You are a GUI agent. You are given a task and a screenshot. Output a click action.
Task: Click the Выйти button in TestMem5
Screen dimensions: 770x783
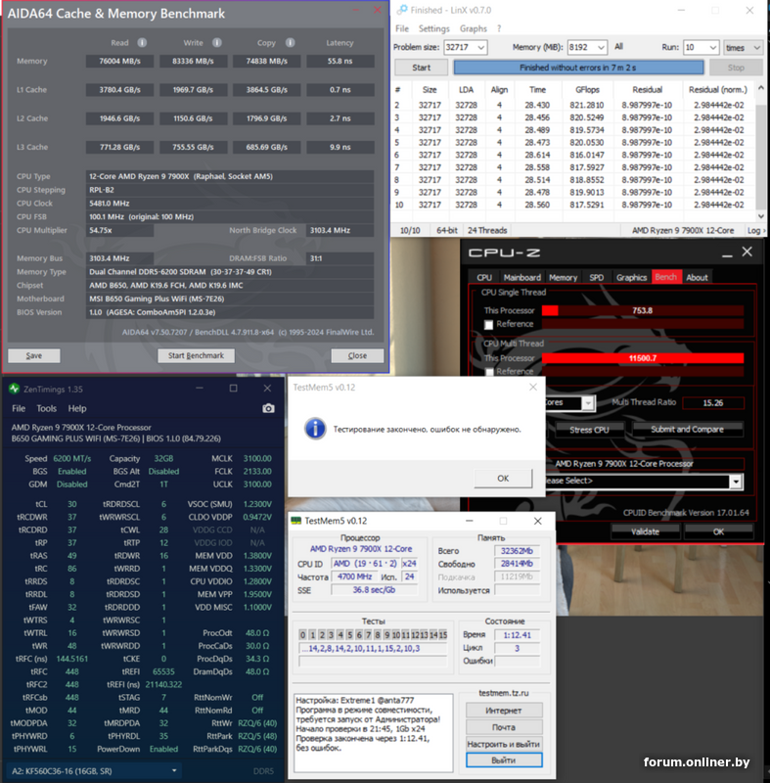(x=504, y=760)
